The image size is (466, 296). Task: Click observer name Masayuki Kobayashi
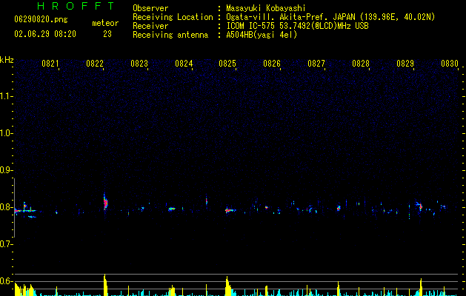click(x=266, y=8)
